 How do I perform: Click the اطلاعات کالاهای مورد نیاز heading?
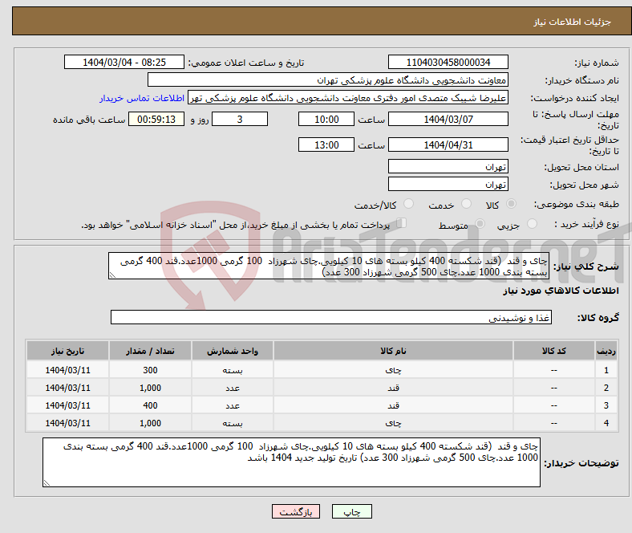(561, 291)
